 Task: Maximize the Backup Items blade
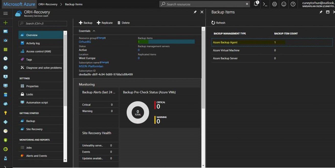point(328,12)
